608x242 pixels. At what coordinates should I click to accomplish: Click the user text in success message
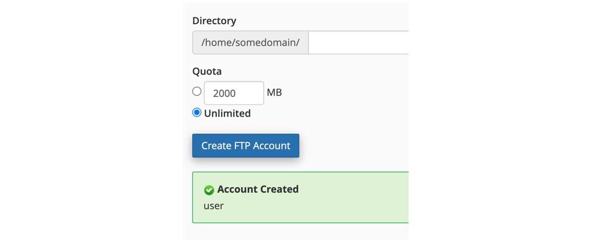[x=214, y=206]
